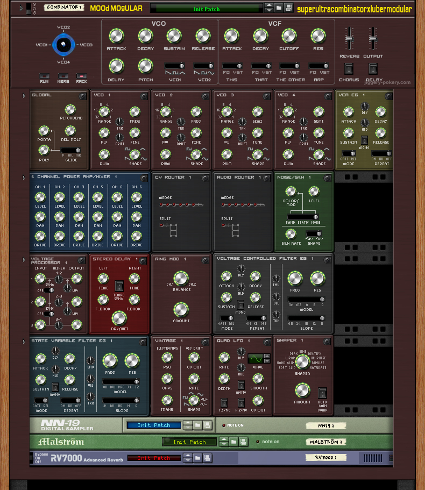The width and height of the screenshot is (425, 490).
Task: Click the RV7000 Init Patch display
Action: click(x=154, y=458)
